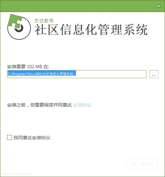Viewport: 165px width, 177px height.
Task: Open folder browser with the '...' button
Action: tap(154, 74)
